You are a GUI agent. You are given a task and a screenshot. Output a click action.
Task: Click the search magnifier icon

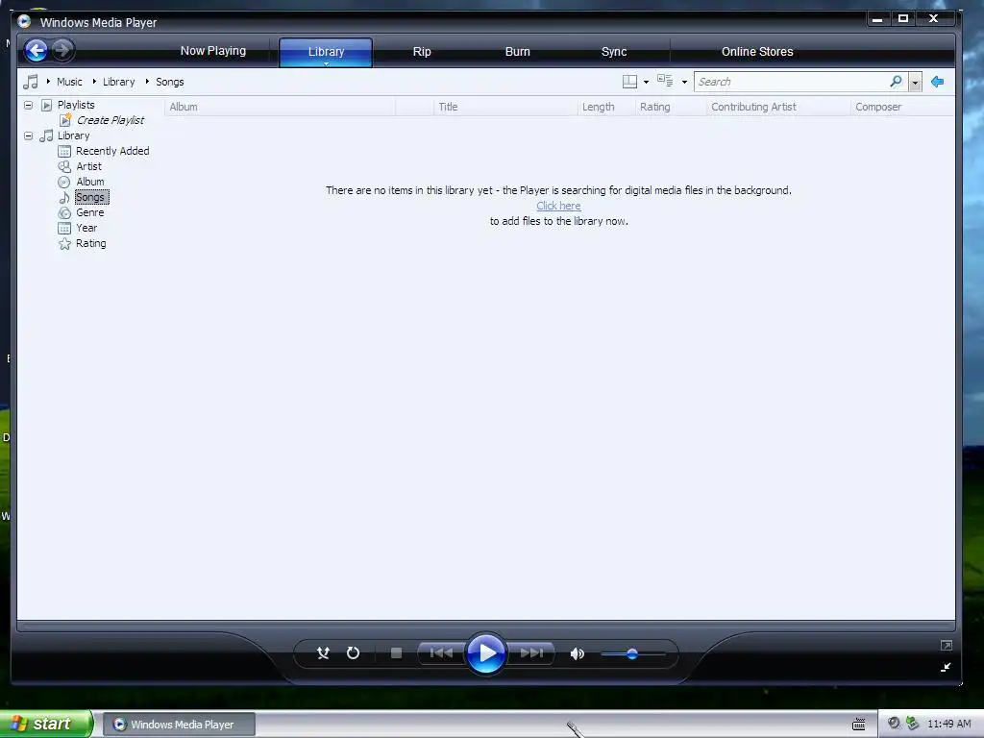[897, 82]
